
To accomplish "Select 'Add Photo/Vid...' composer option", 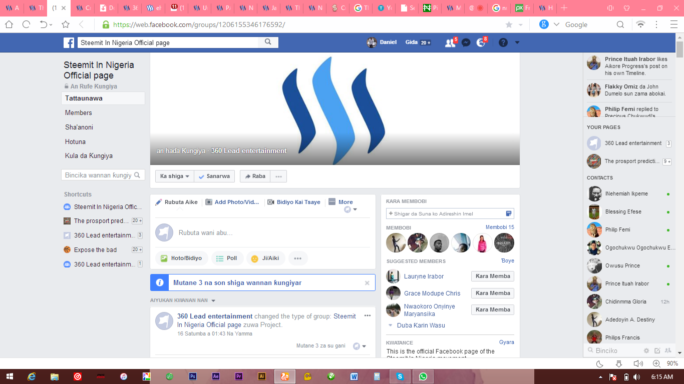I will [x=232, y=202].
